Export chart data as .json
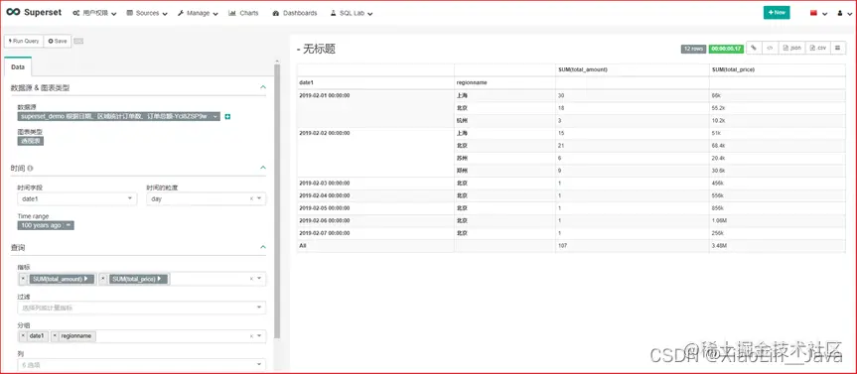The width and height of the screenshot is (857, 374). [x=792, y=48]
